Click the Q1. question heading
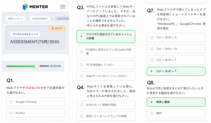This screenshot has height=123, width=211. [x=10, y=80]
